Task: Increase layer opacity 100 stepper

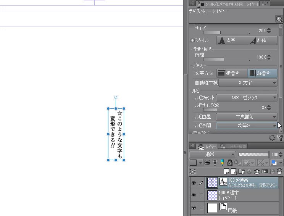Action: point(281,153)
